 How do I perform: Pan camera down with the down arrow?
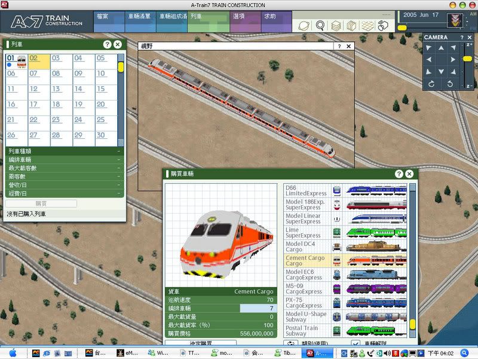pyautogui.click(x=441, y=71)
